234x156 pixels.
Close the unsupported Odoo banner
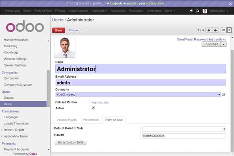[x=230, y=4]
